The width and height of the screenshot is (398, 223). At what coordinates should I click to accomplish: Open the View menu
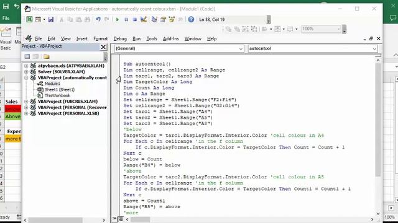click(x=66, y=38)
